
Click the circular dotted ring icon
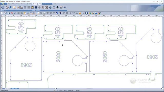coord(50,7)
